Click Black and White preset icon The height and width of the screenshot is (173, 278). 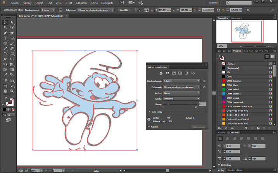point(186,73)
